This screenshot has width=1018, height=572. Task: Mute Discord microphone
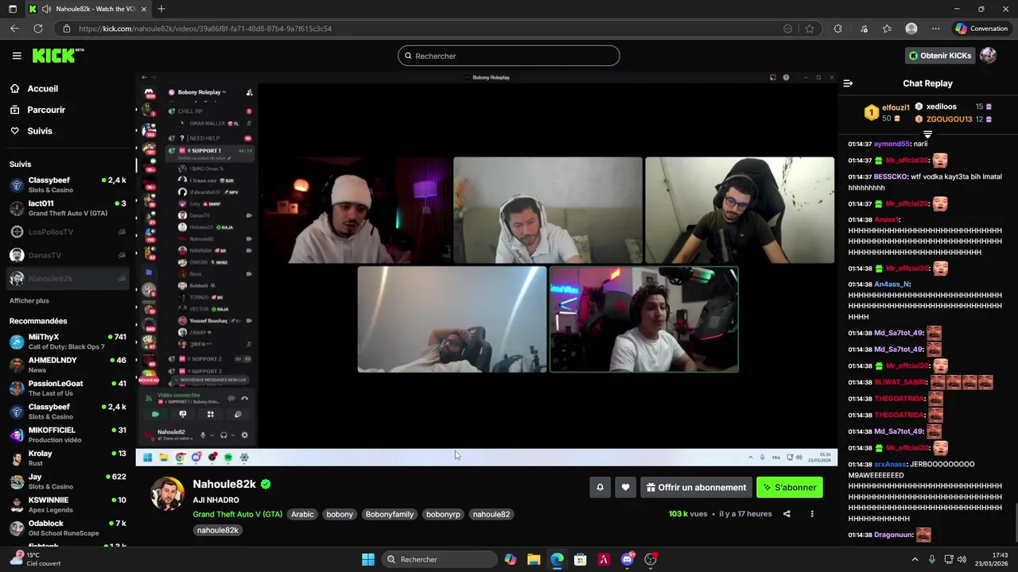pos(203,435)
